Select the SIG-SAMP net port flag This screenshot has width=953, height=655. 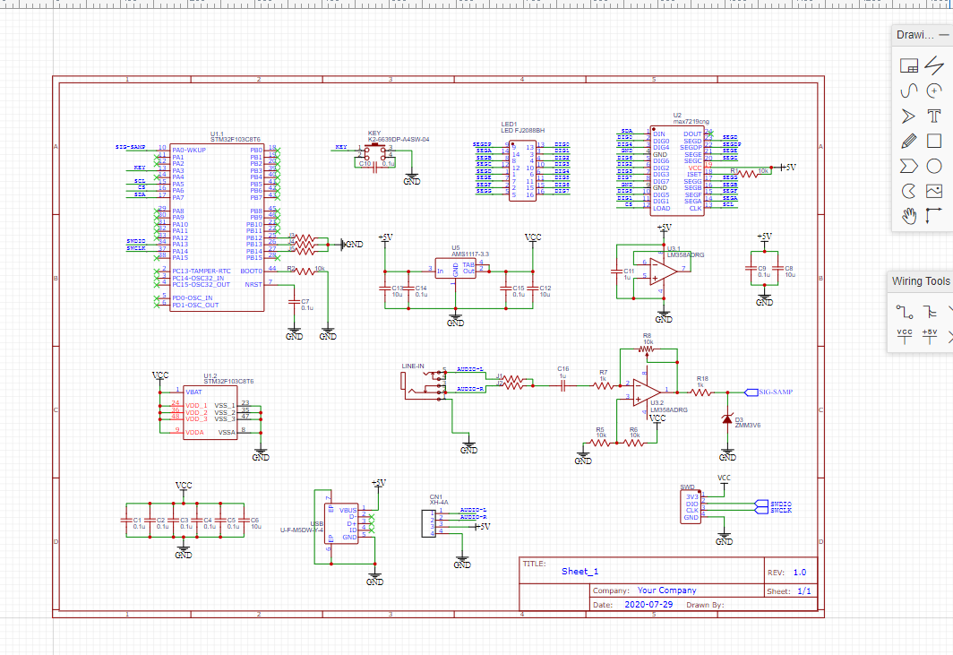click(x=768, y=392)
